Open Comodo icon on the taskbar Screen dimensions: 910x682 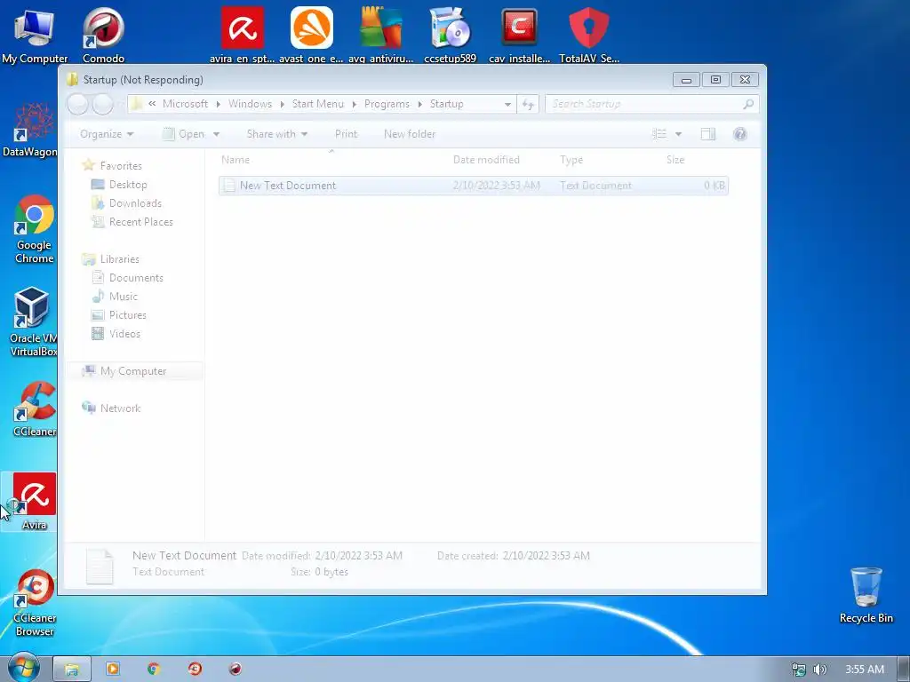click(x=235, y=669)
